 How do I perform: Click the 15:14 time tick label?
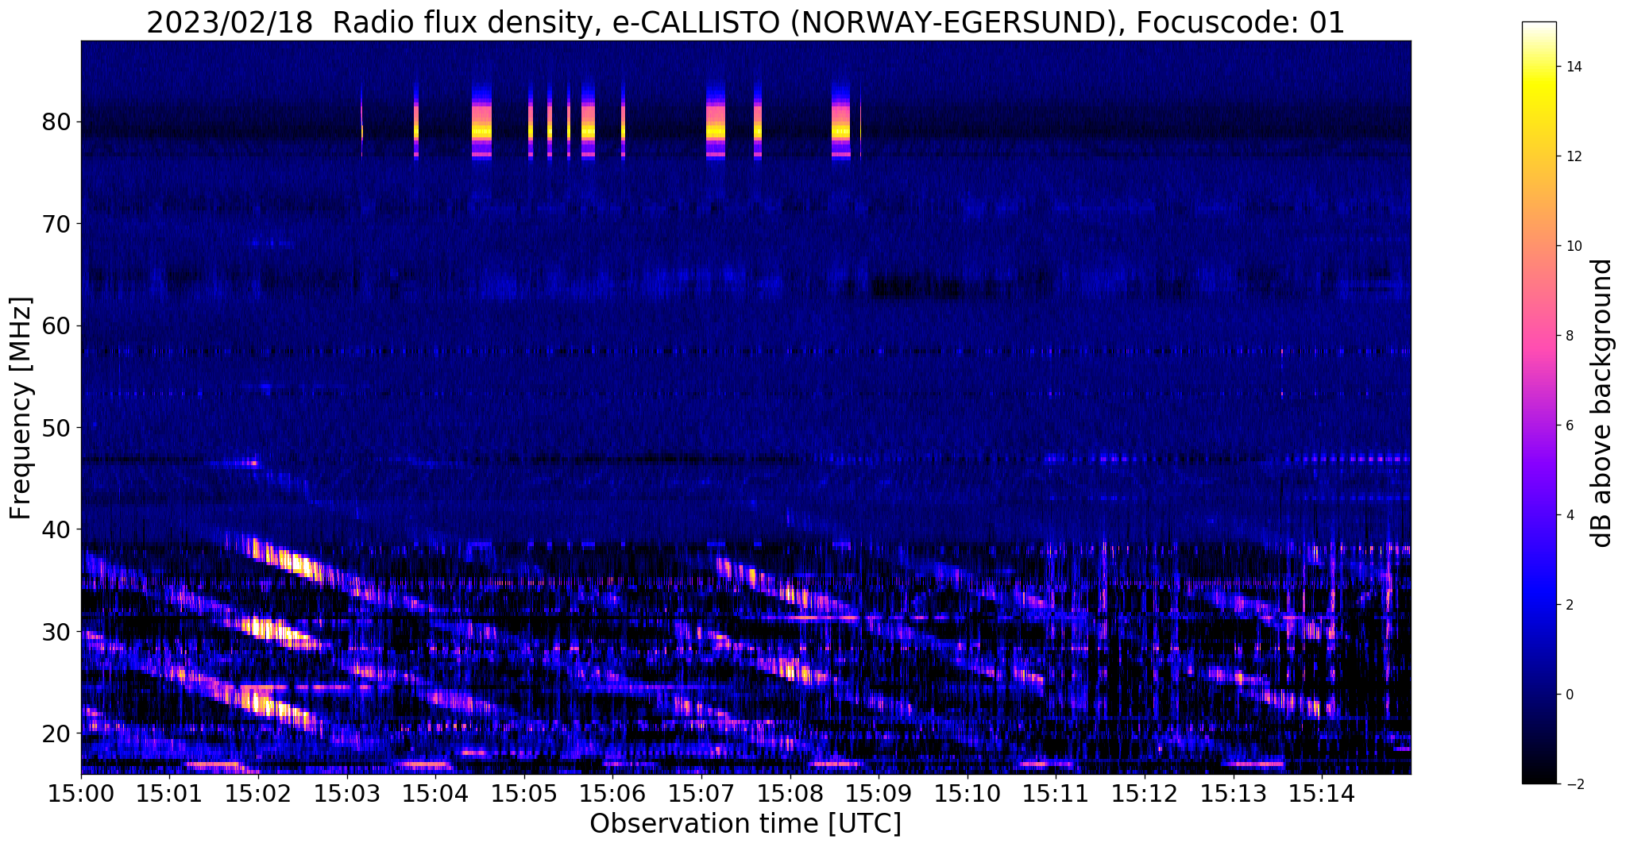click(1321, 793)
